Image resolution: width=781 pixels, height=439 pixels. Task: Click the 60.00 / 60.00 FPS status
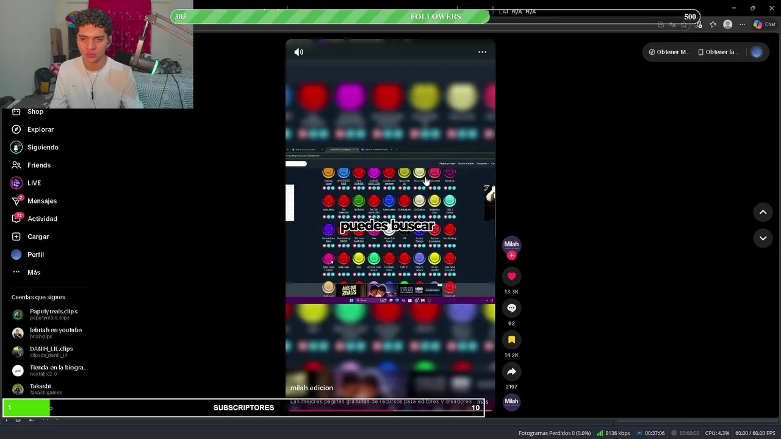coord(755,433)
